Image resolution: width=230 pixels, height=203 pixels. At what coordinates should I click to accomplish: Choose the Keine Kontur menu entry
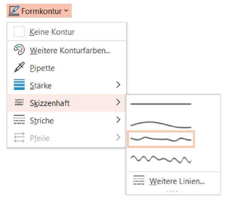pos(52,32)
